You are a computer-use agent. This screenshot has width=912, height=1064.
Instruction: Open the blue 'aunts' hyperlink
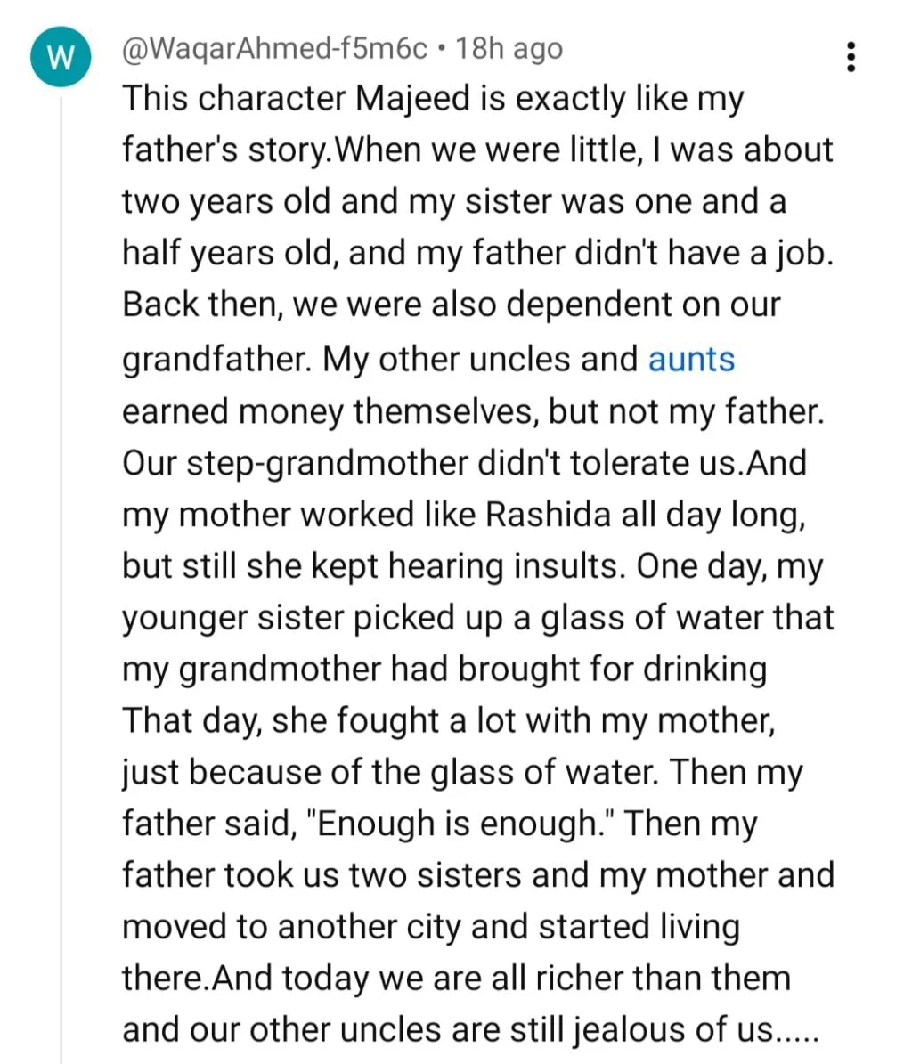click(x=691, y=359)
